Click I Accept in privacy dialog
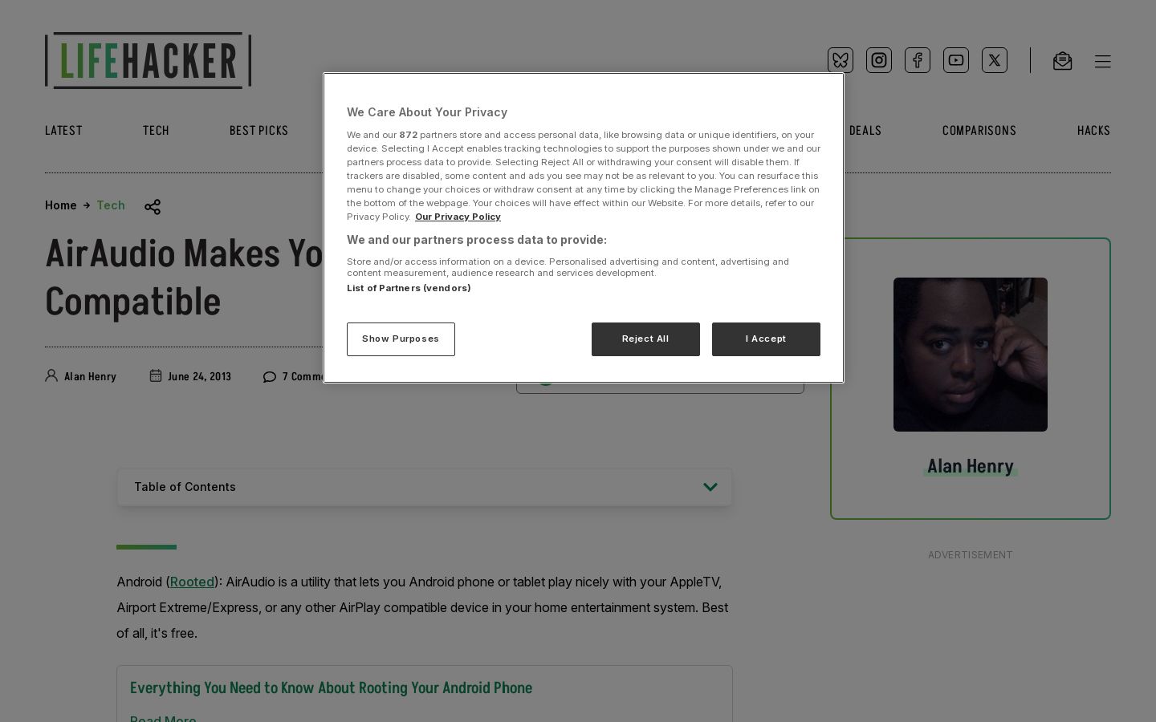 766,339
